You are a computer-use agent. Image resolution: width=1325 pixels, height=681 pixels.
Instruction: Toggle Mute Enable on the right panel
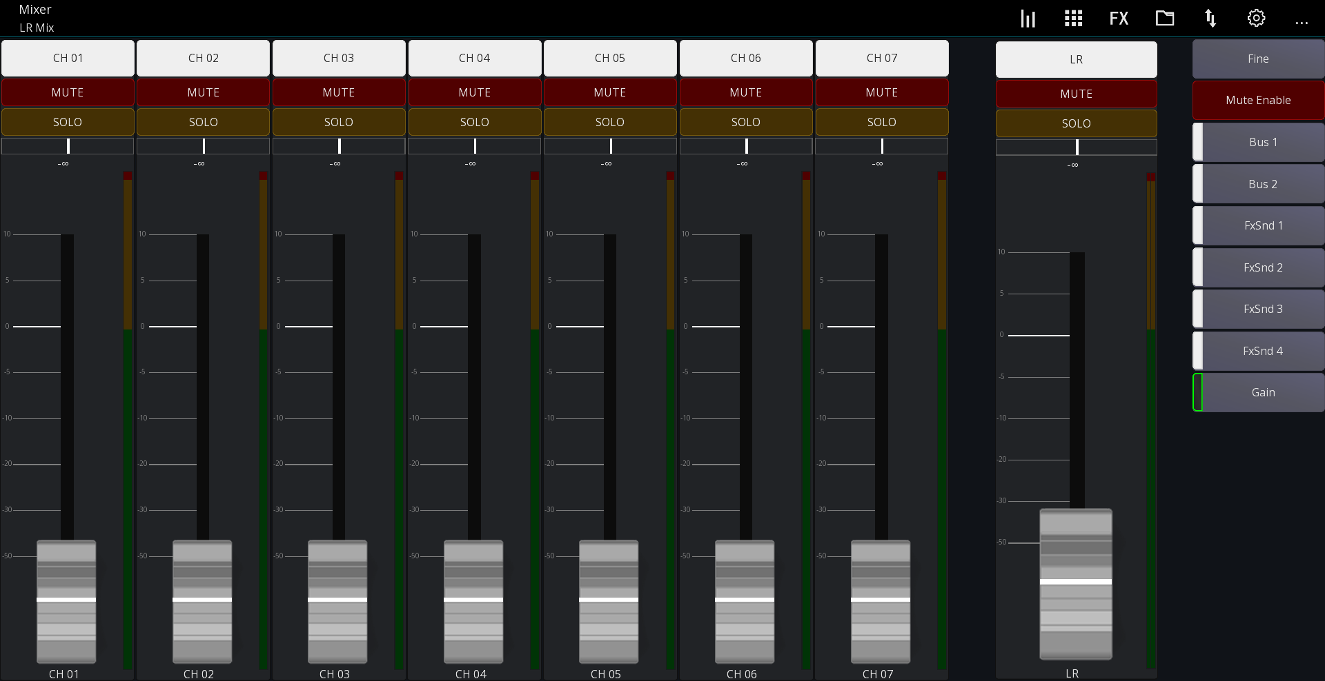point(1257,100)
